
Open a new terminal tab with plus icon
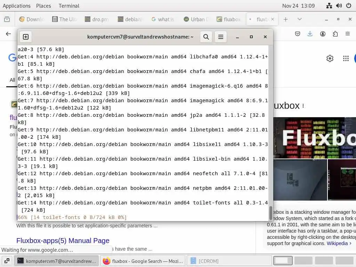[26, 37]
